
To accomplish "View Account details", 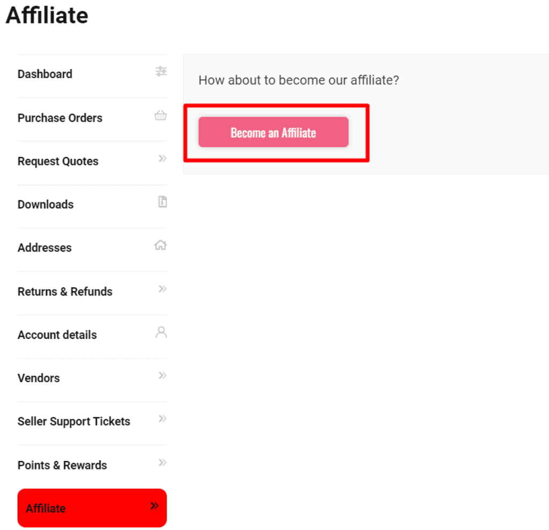I will tap(57, 335).
